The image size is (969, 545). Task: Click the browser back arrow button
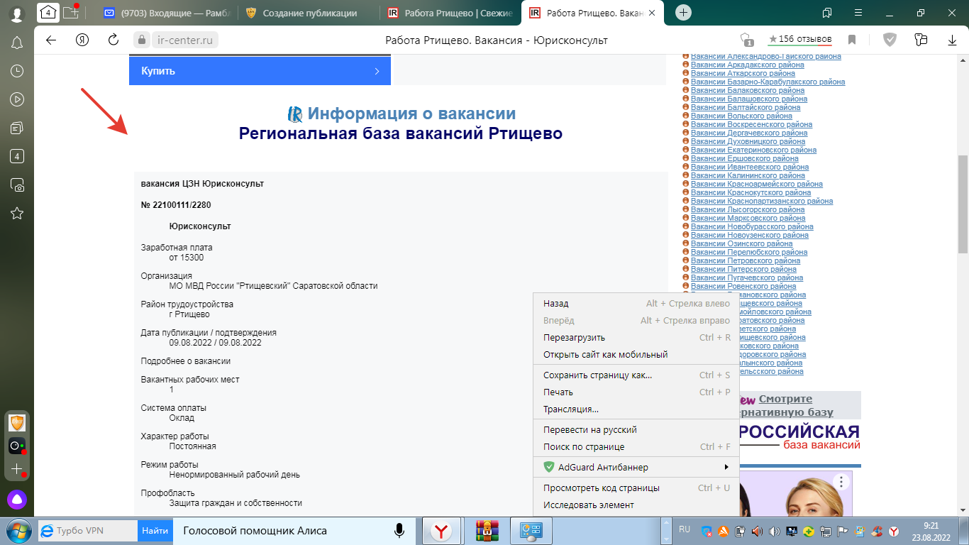coord(51,40)
